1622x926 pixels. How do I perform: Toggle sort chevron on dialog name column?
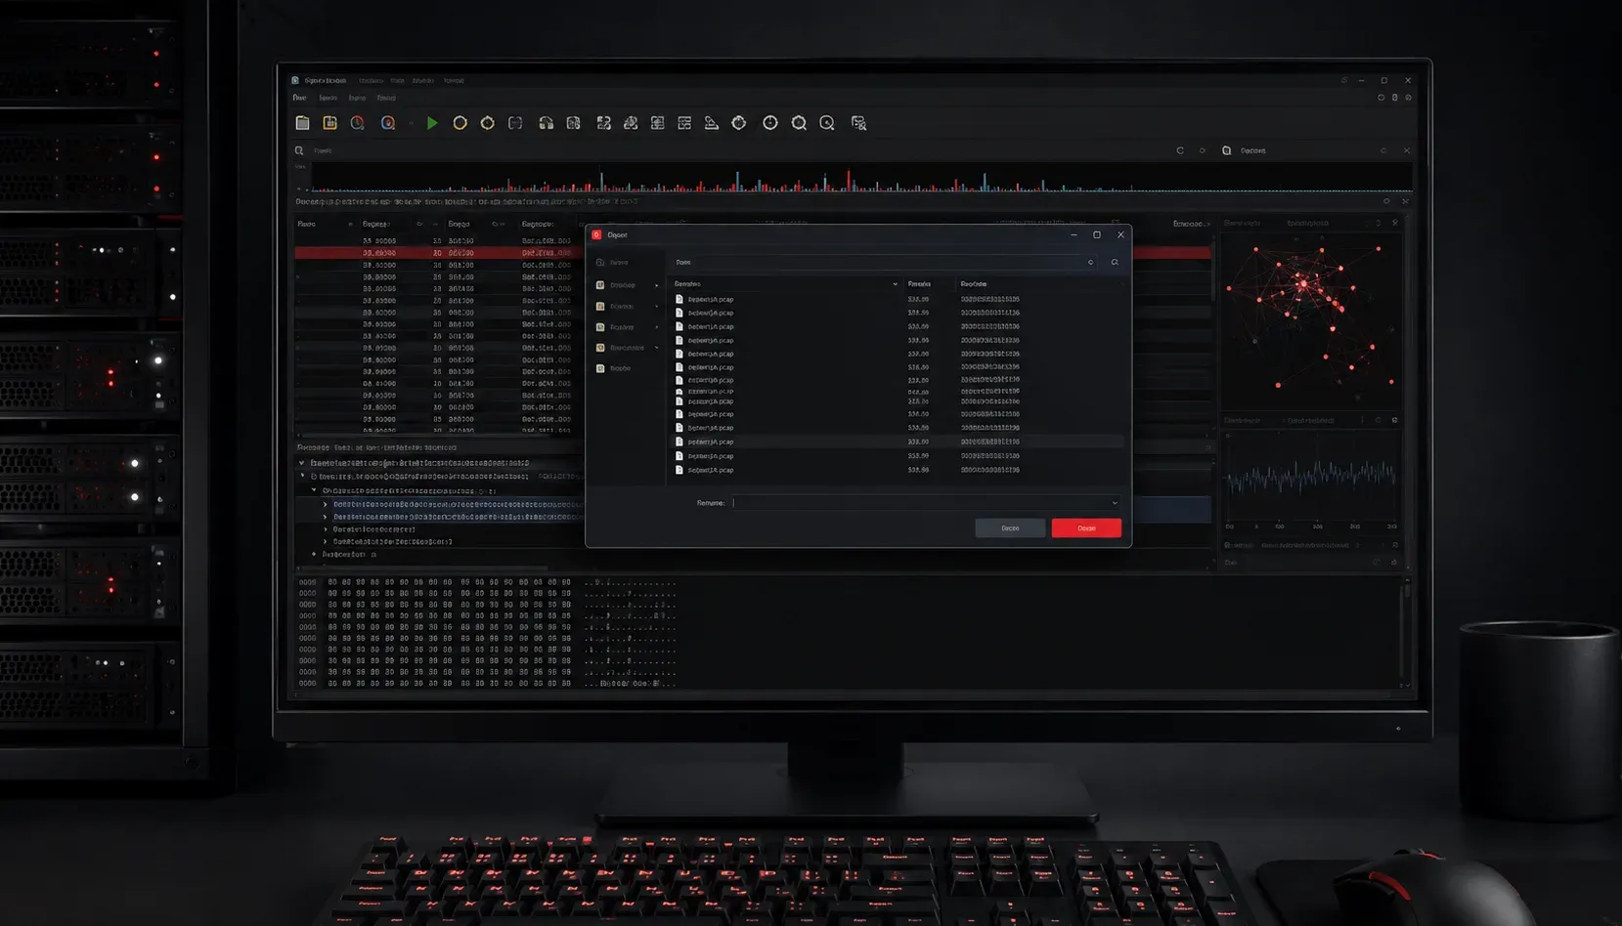point(895,284)
